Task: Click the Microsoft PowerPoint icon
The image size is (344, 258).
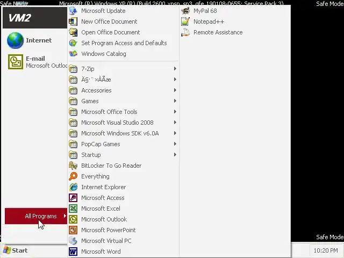Action: pyautogui.click(x=73, y=230)
